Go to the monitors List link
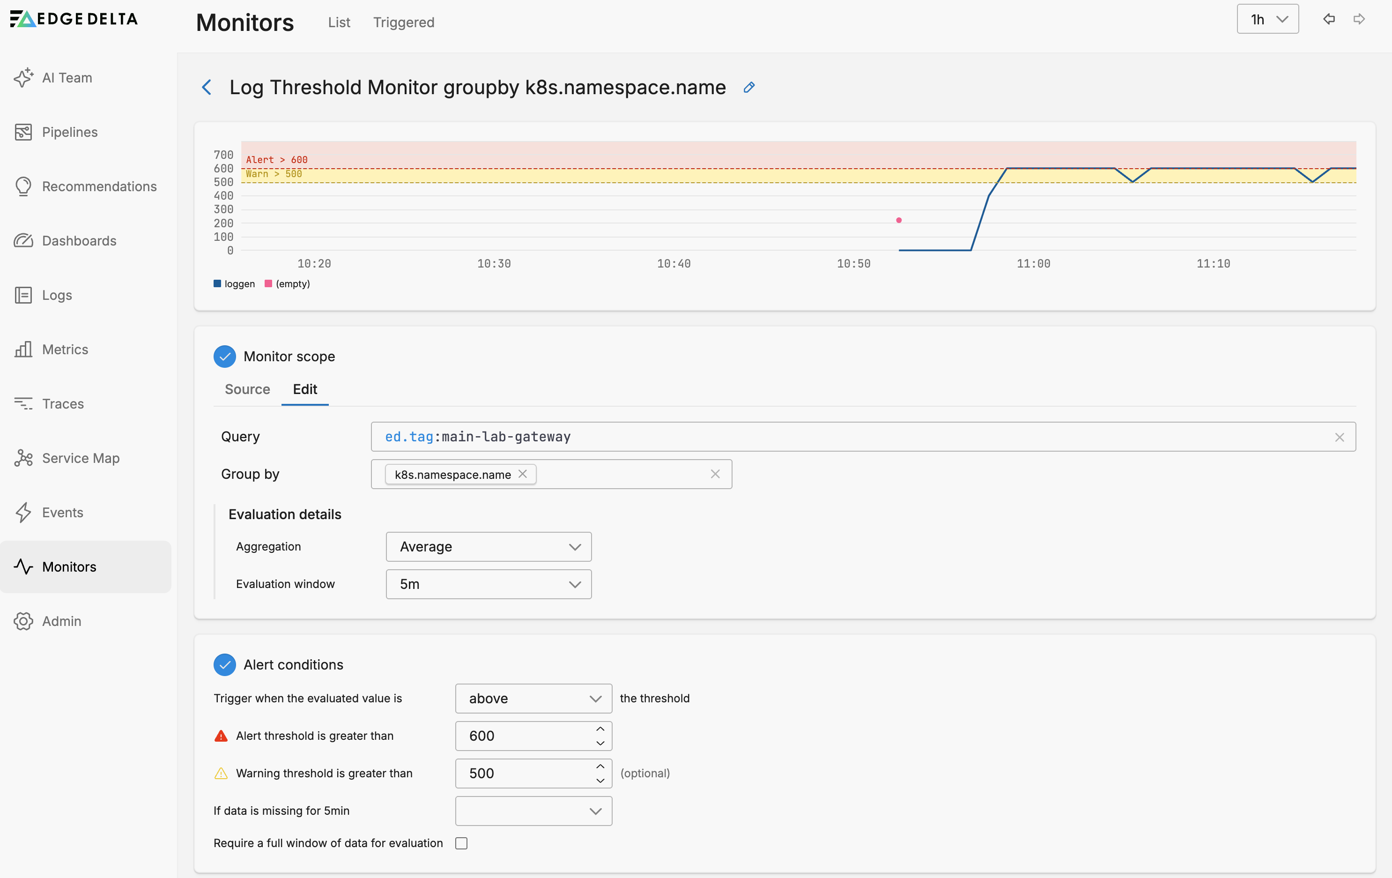The width and height of the screenshot is (1392, 878). pyautogui.click(x=339, y=22)
